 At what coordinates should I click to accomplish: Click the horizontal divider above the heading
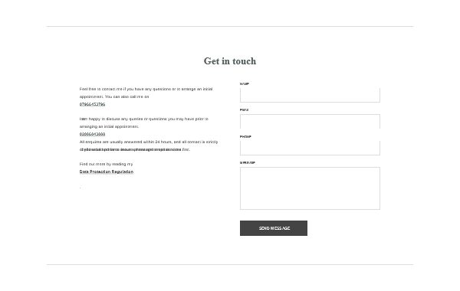coord(230,26)
